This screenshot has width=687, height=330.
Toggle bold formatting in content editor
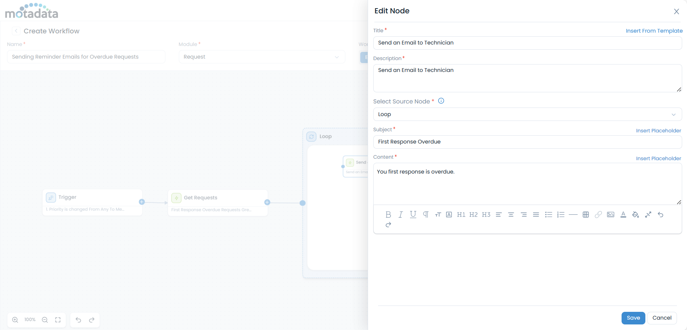click(x=388, y=215)
